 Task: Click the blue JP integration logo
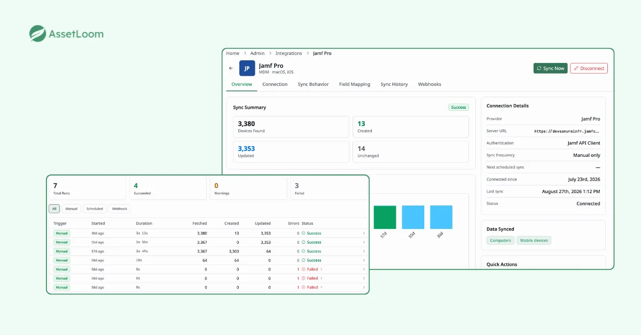[247, 68]
